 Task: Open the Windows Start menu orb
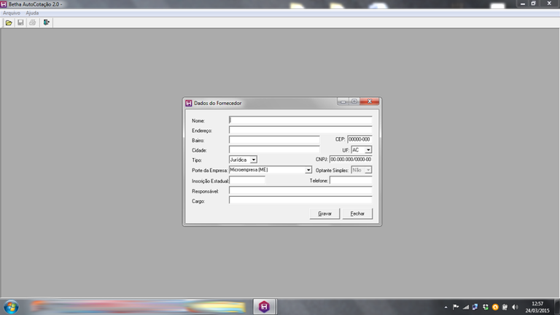tap(15, 306)
